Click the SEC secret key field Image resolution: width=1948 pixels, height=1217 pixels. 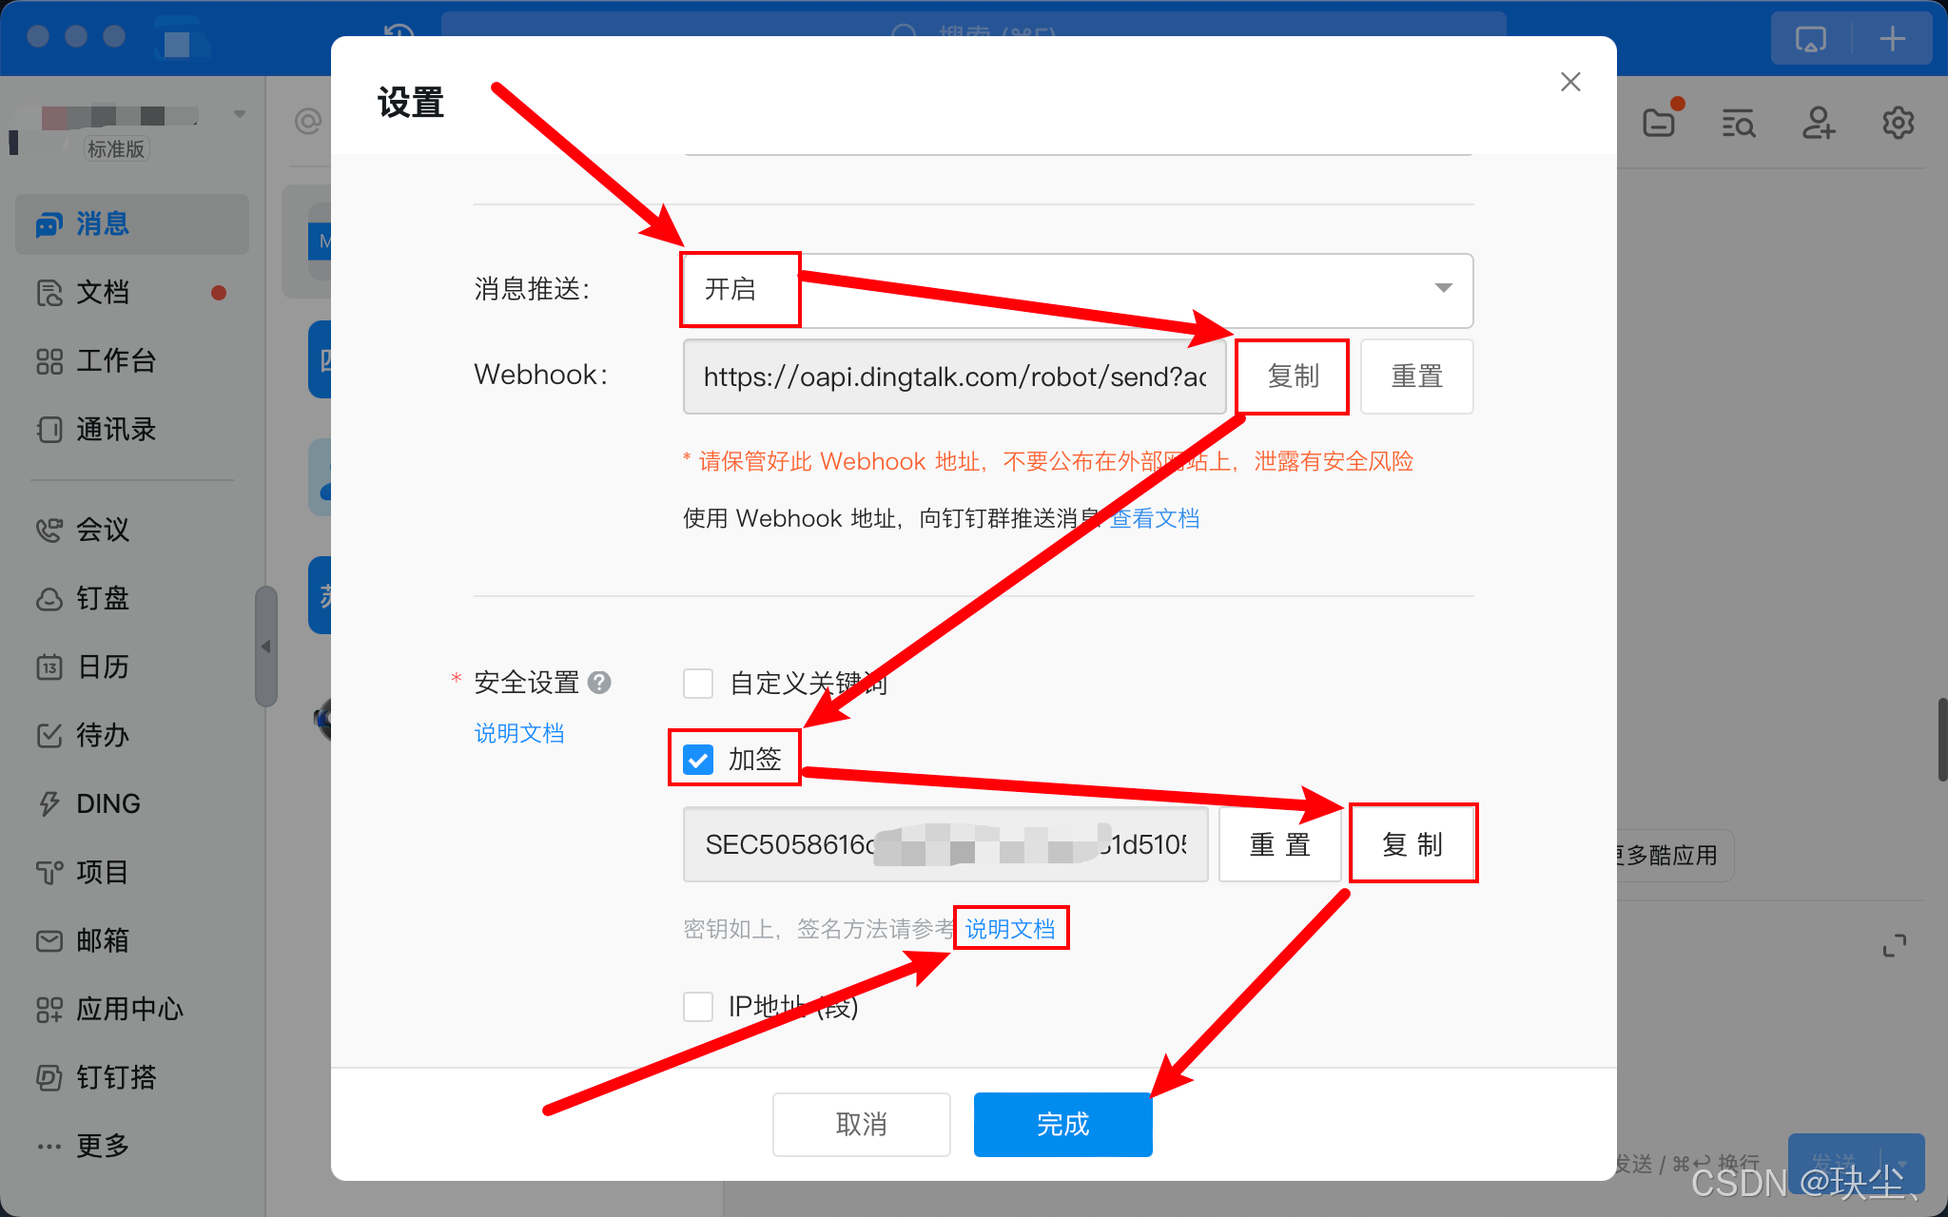click(x=945, y=844)
